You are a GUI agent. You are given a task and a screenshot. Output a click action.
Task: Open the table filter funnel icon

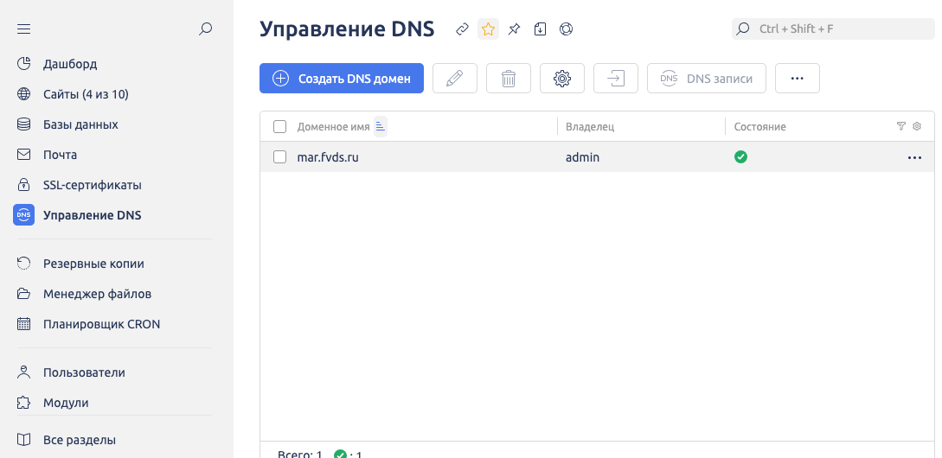[901, 127]
